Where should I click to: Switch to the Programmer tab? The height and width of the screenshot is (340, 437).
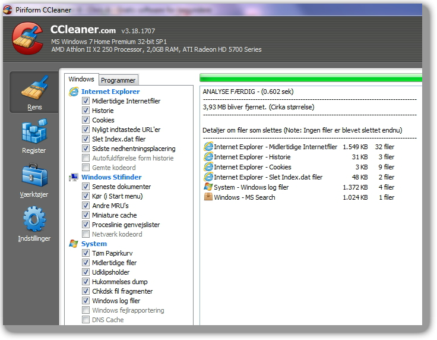118,80
